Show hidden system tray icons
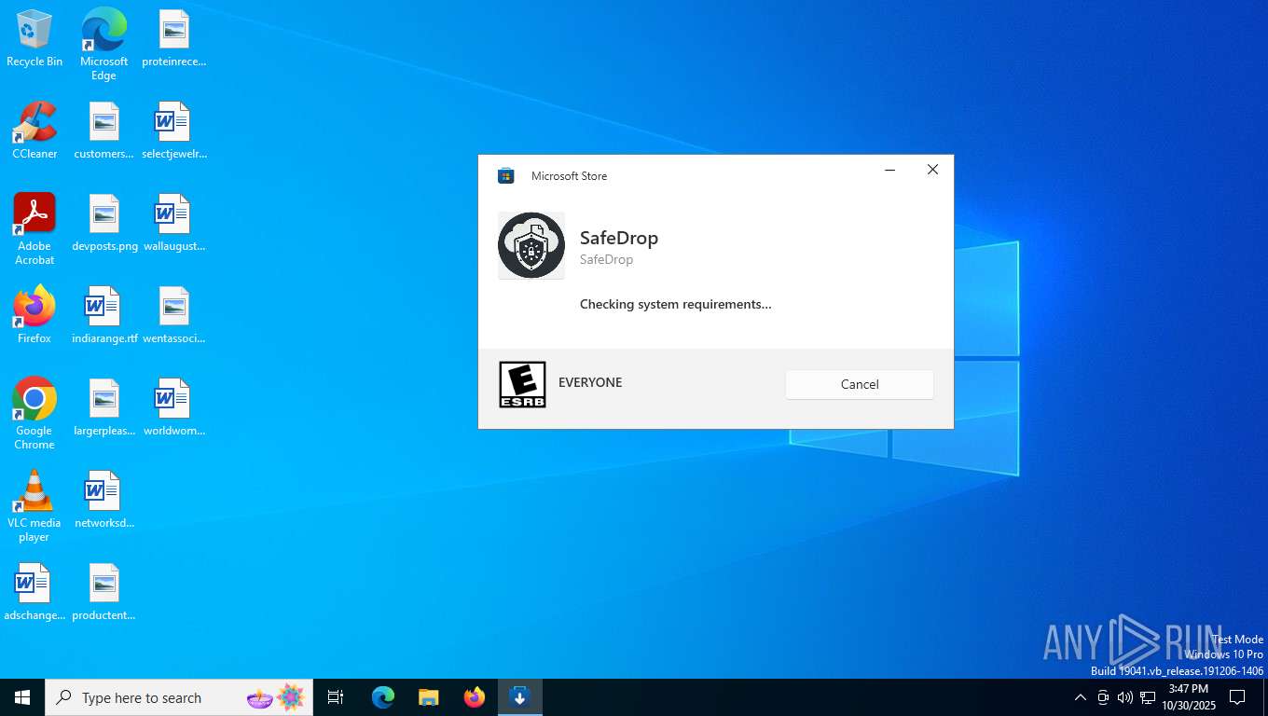 point(1080,697)
